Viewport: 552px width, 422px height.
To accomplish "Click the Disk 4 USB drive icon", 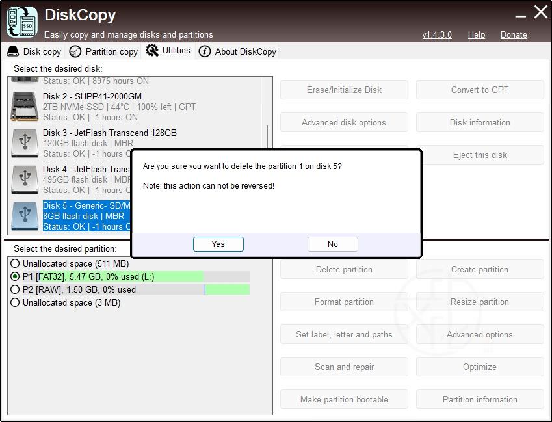I will tap(25, 179).
